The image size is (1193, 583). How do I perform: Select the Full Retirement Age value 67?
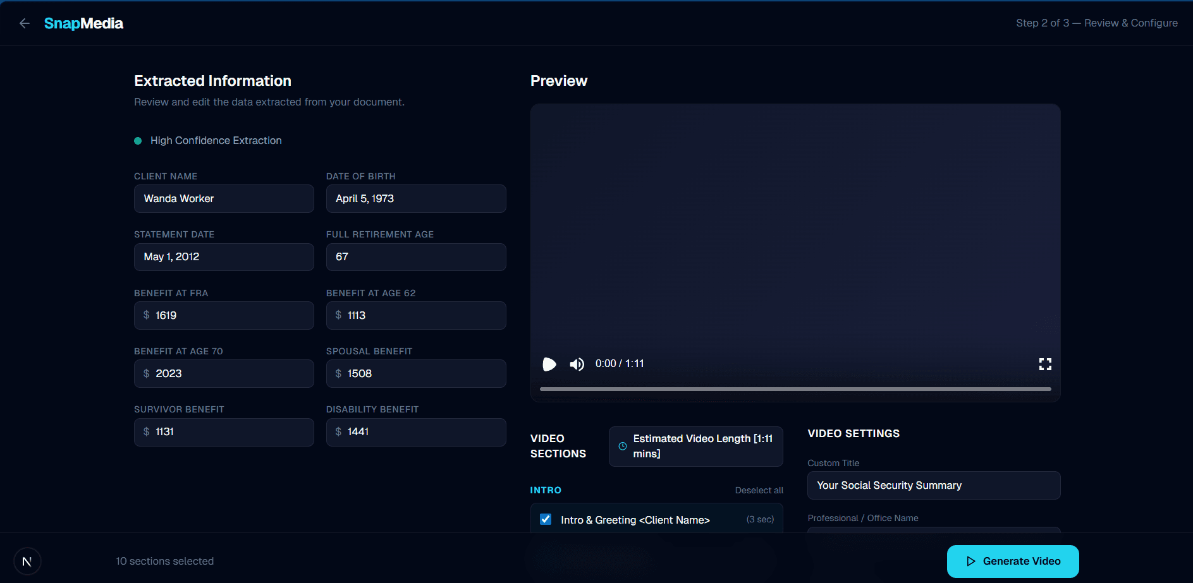pyautogui.click(x=416, y=257)
